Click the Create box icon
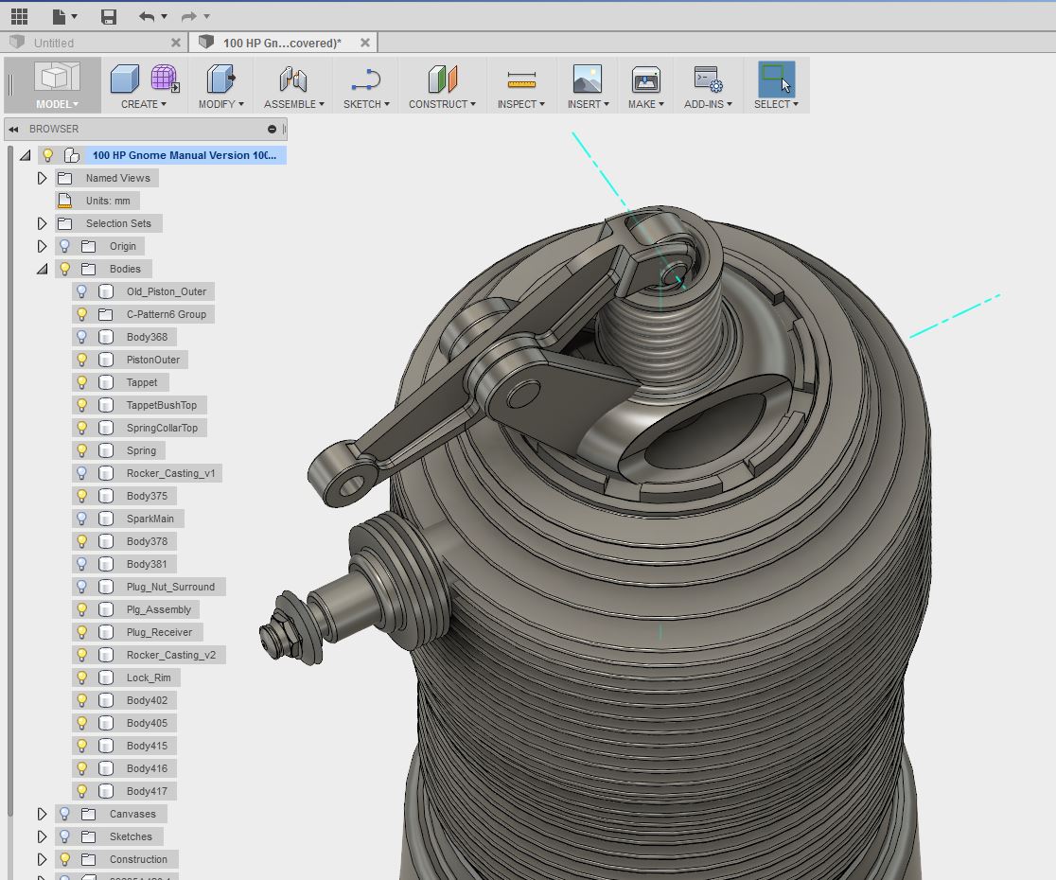The image size is (1056, 880). click(125, 79)
